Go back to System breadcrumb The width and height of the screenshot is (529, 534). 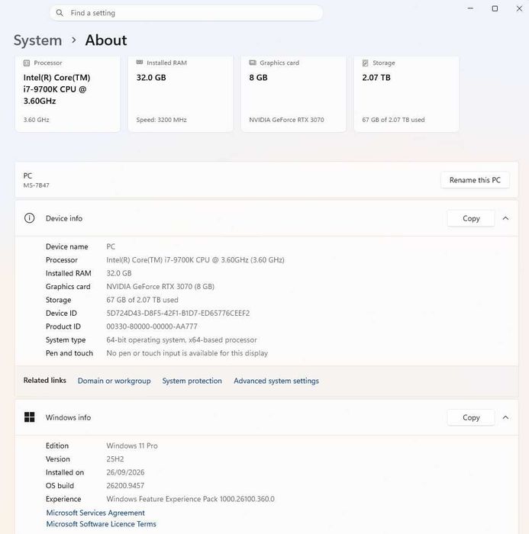click(x=38, y=40)
